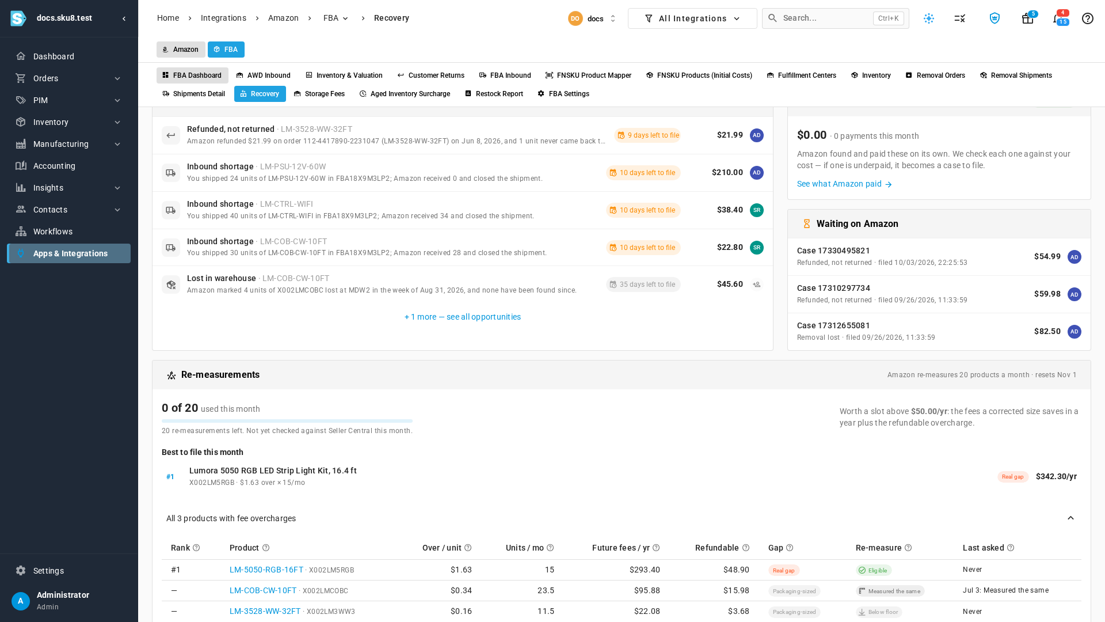Click the theme sparkle icon in header
1105x622 pixels.
929,18
